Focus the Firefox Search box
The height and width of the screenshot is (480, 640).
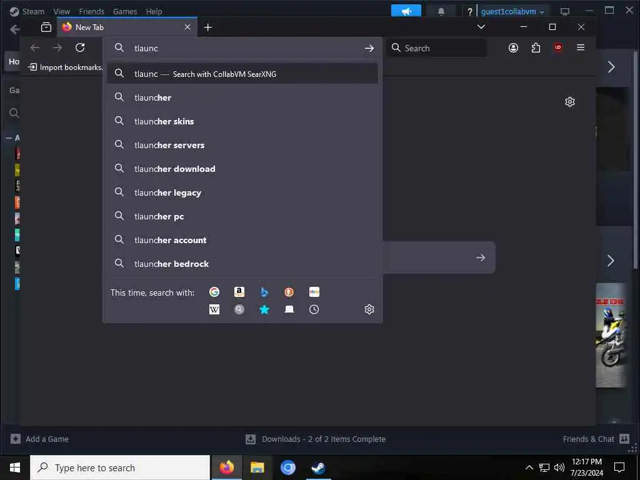pyautogui.click(x=437, y=47)
